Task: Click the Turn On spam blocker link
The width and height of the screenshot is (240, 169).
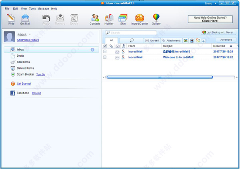Action: point(41,74)
